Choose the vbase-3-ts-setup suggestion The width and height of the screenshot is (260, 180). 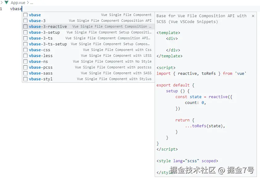click(x=88, y=44)
